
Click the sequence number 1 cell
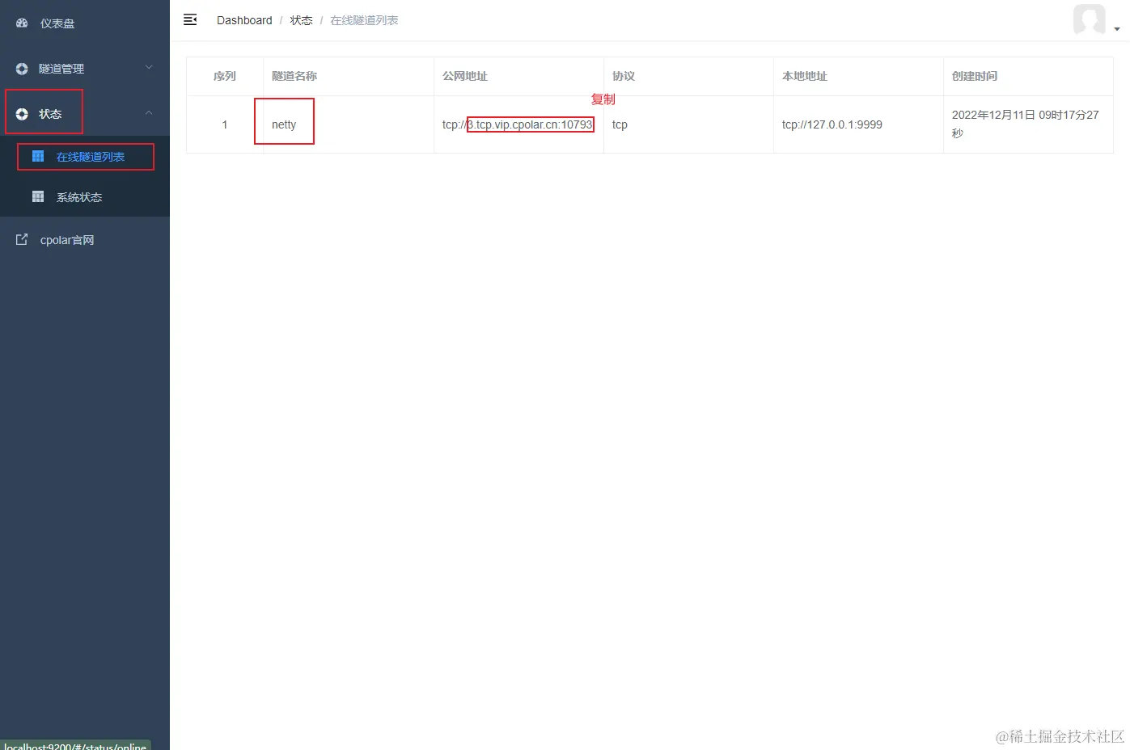point(225,124)
